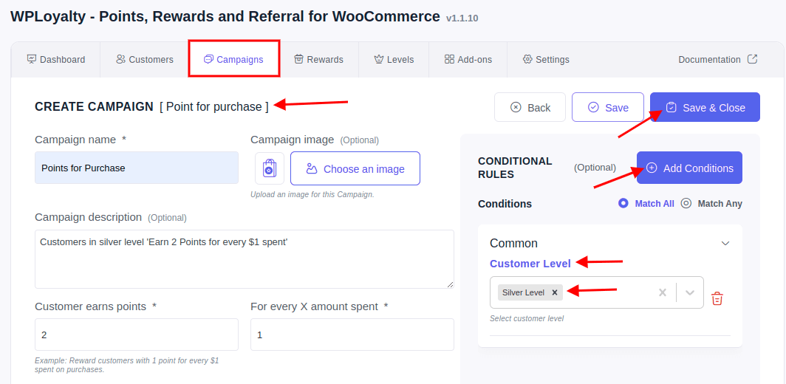
Task: Open Documentation external link icon
Action: [x=752, y=59]
